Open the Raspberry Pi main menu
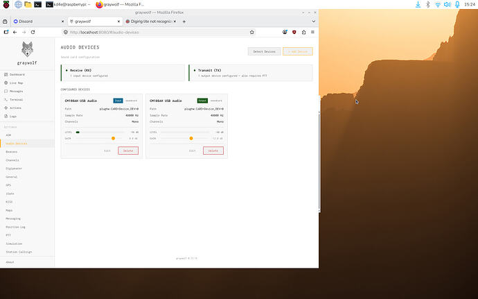This screenshot has height=299, width=478. click(6, 4)
